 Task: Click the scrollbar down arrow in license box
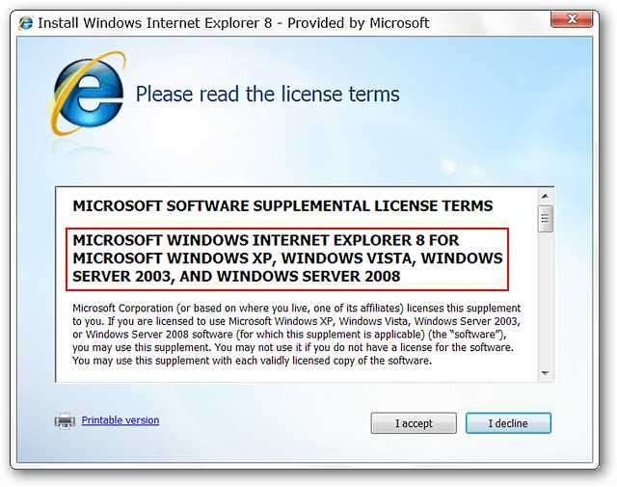click(x=545, y=372)
